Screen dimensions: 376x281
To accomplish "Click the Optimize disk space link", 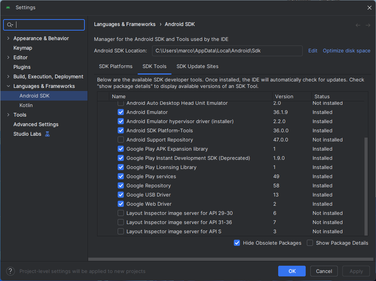I will (x=346, y=50).
